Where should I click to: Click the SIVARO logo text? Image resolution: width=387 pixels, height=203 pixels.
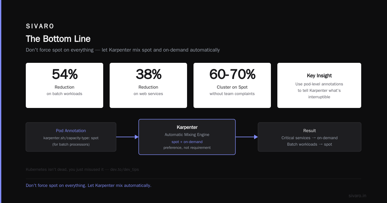[40, 26]
